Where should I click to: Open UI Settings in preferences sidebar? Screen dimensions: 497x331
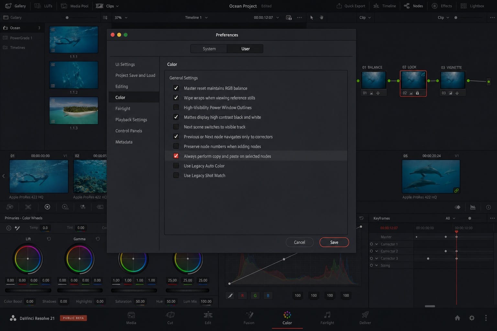click(x=134, y=64)
